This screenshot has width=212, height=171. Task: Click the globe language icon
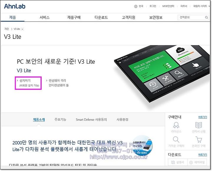pos(136,6)
